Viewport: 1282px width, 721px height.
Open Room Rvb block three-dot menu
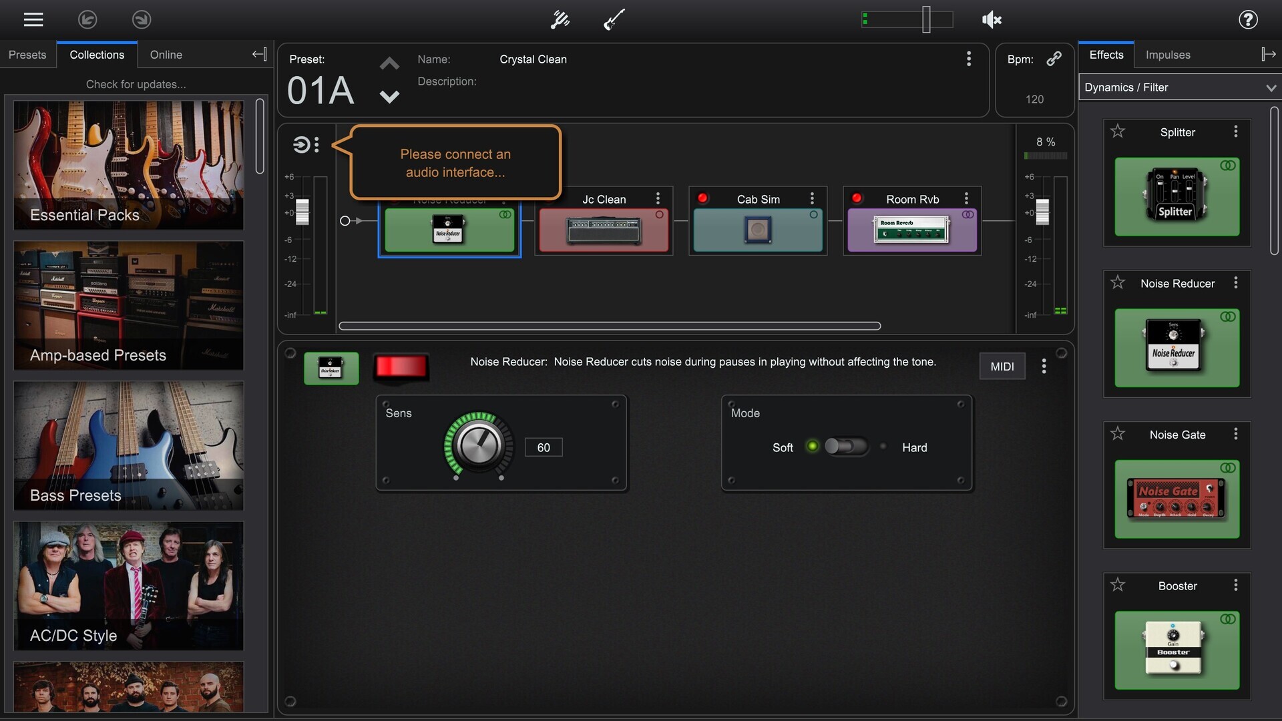coord(966,198)
